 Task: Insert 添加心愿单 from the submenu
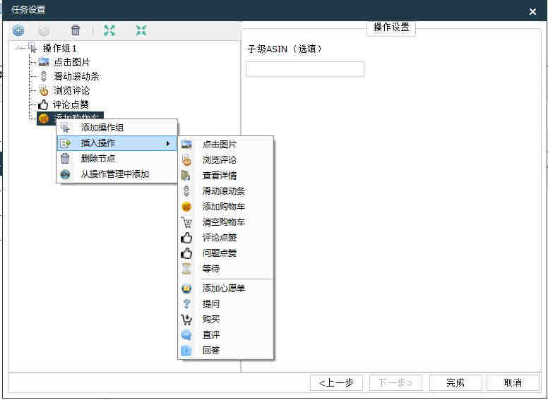pyautogui.click(x=225, y=289)
